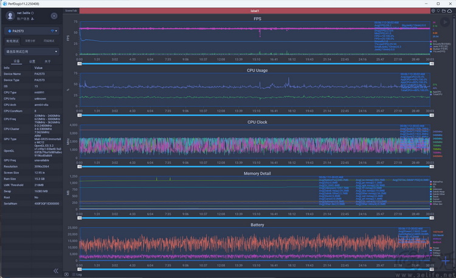Image resolution: width=456 pixels, height=278 pixels.
Task: Open the folder icon in top toolbar
Action: coord(444,11)
